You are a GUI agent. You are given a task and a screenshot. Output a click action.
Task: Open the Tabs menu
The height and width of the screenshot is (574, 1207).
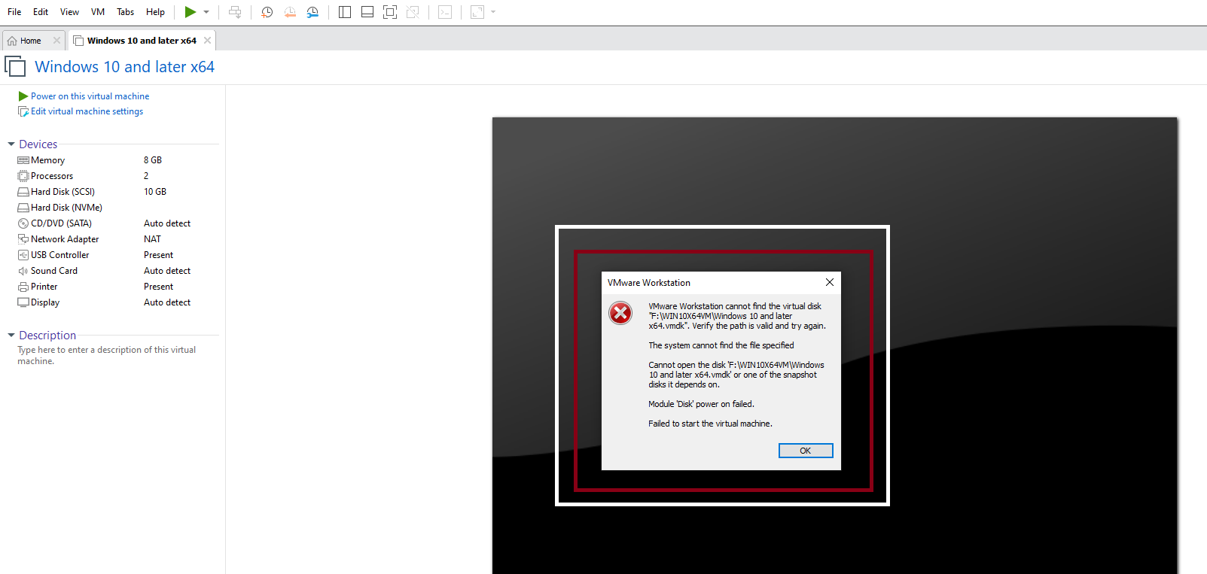[x=126, y=12]
